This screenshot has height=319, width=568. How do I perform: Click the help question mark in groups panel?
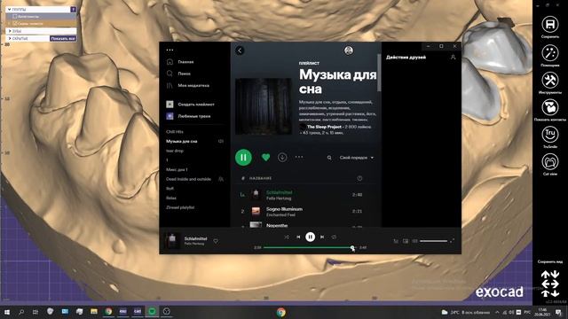(73, 10)
